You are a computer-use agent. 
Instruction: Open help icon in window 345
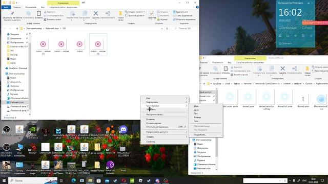click(x=197, y=7)
